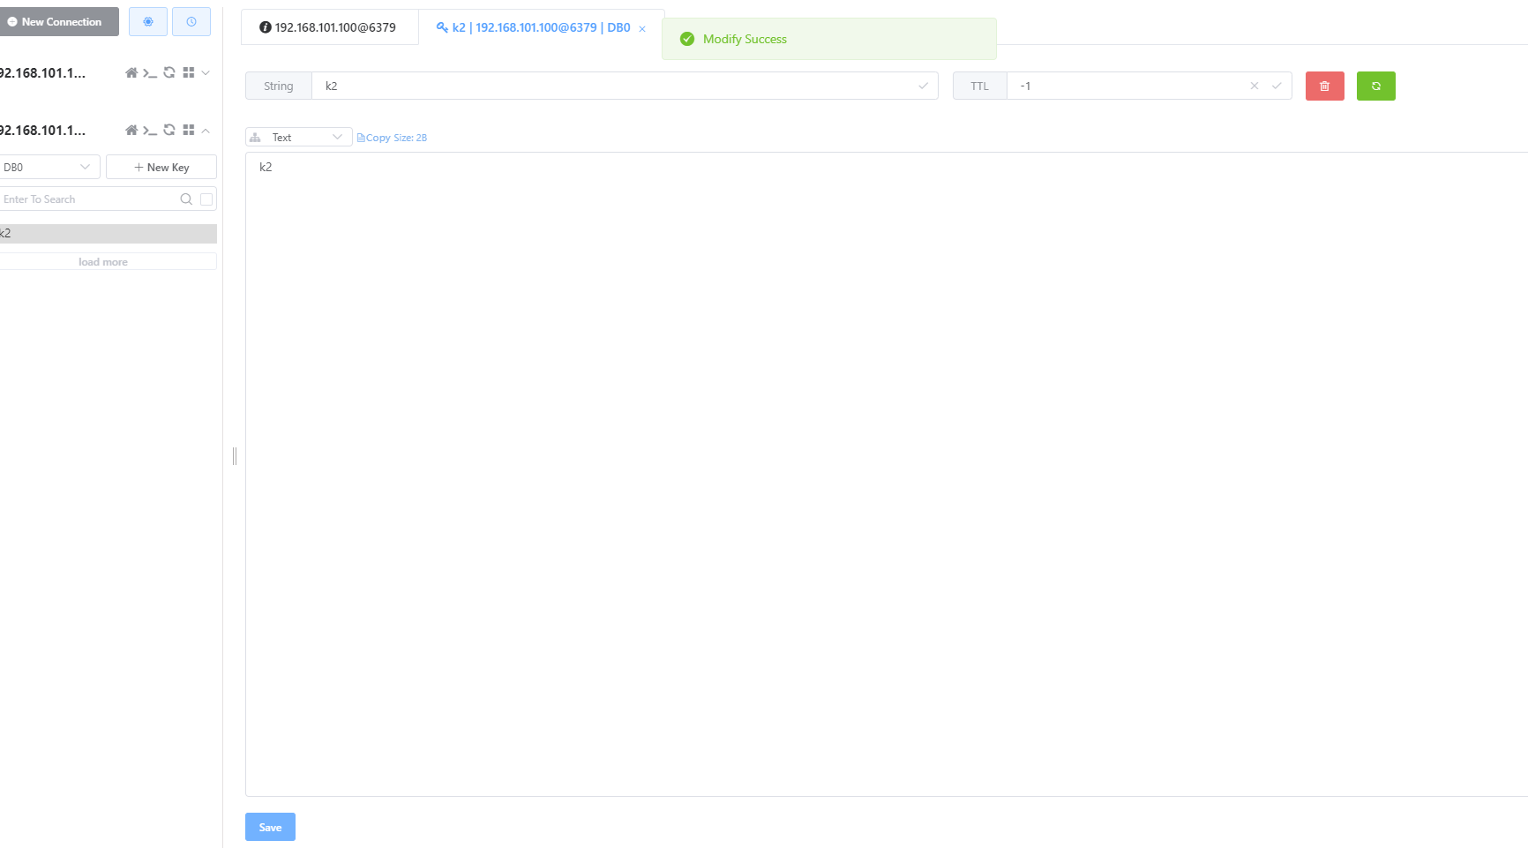Click inside the value text area
The height and width of the screenshot is (848, 1528).
(887, 475)
